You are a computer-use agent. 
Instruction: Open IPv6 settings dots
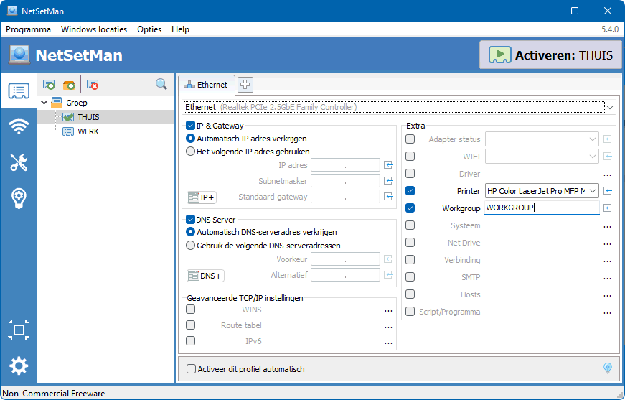point(388,343)
